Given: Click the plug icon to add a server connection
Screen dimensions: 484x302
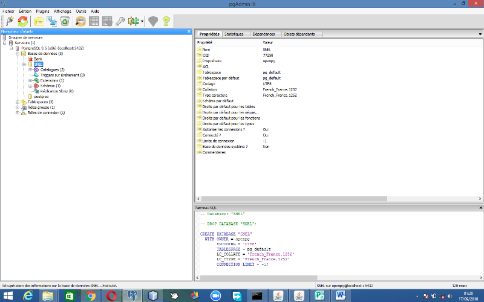Looking at the screenshot, I should click(x=10, y=21).
